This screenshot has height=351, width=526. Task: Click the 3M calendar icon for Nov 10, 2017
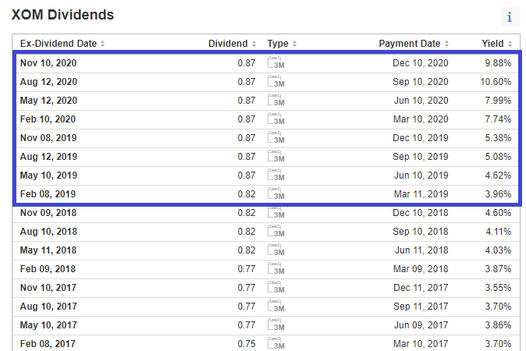(x=276, y=289)
